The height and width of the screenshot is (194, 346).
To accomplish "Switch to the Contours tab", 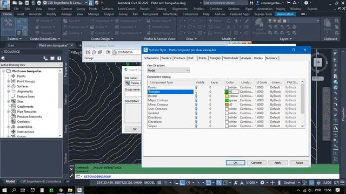I will tap(179, 58).
